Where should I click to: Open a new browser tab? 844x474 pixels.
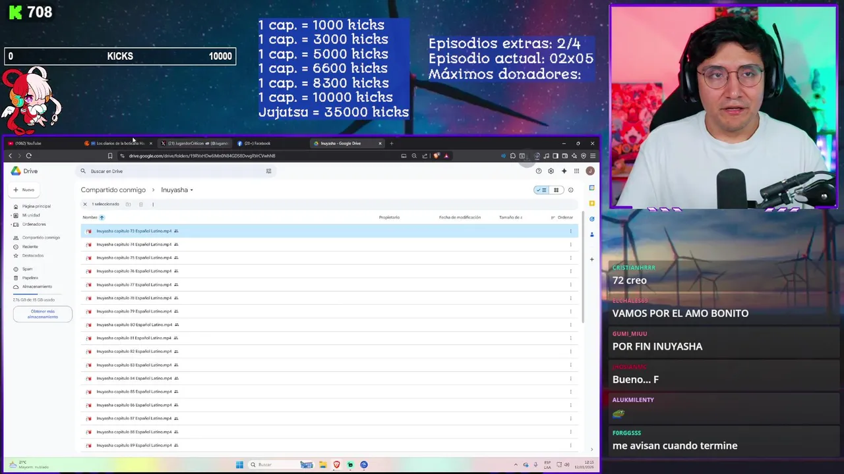392,143
